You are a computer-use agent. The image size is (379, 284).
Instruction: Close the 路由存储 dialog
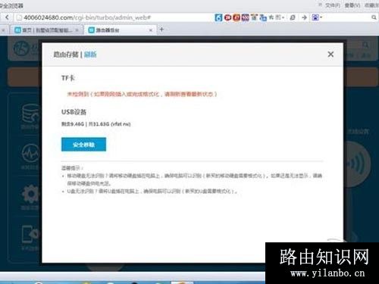pos(330,55)
